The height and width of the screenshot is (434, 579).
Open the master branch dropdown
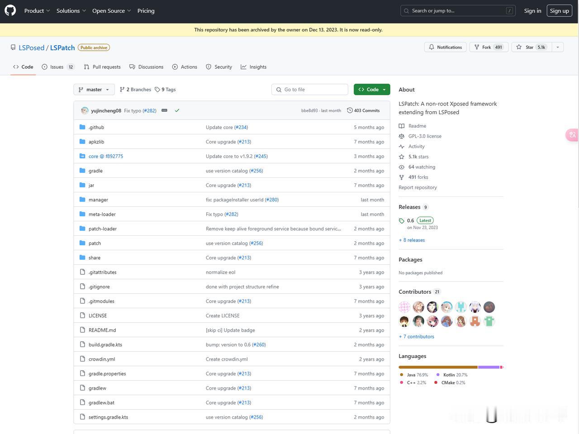tap(94, 90)
